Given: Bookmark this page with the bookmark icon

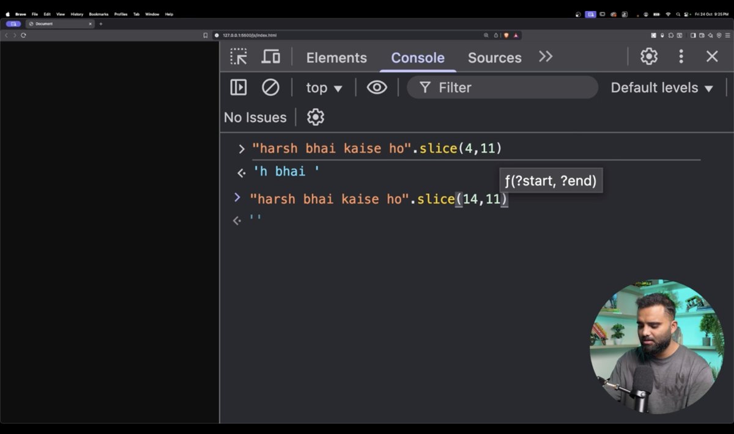Looking at the screenshot, I should [x=206, y=35].
